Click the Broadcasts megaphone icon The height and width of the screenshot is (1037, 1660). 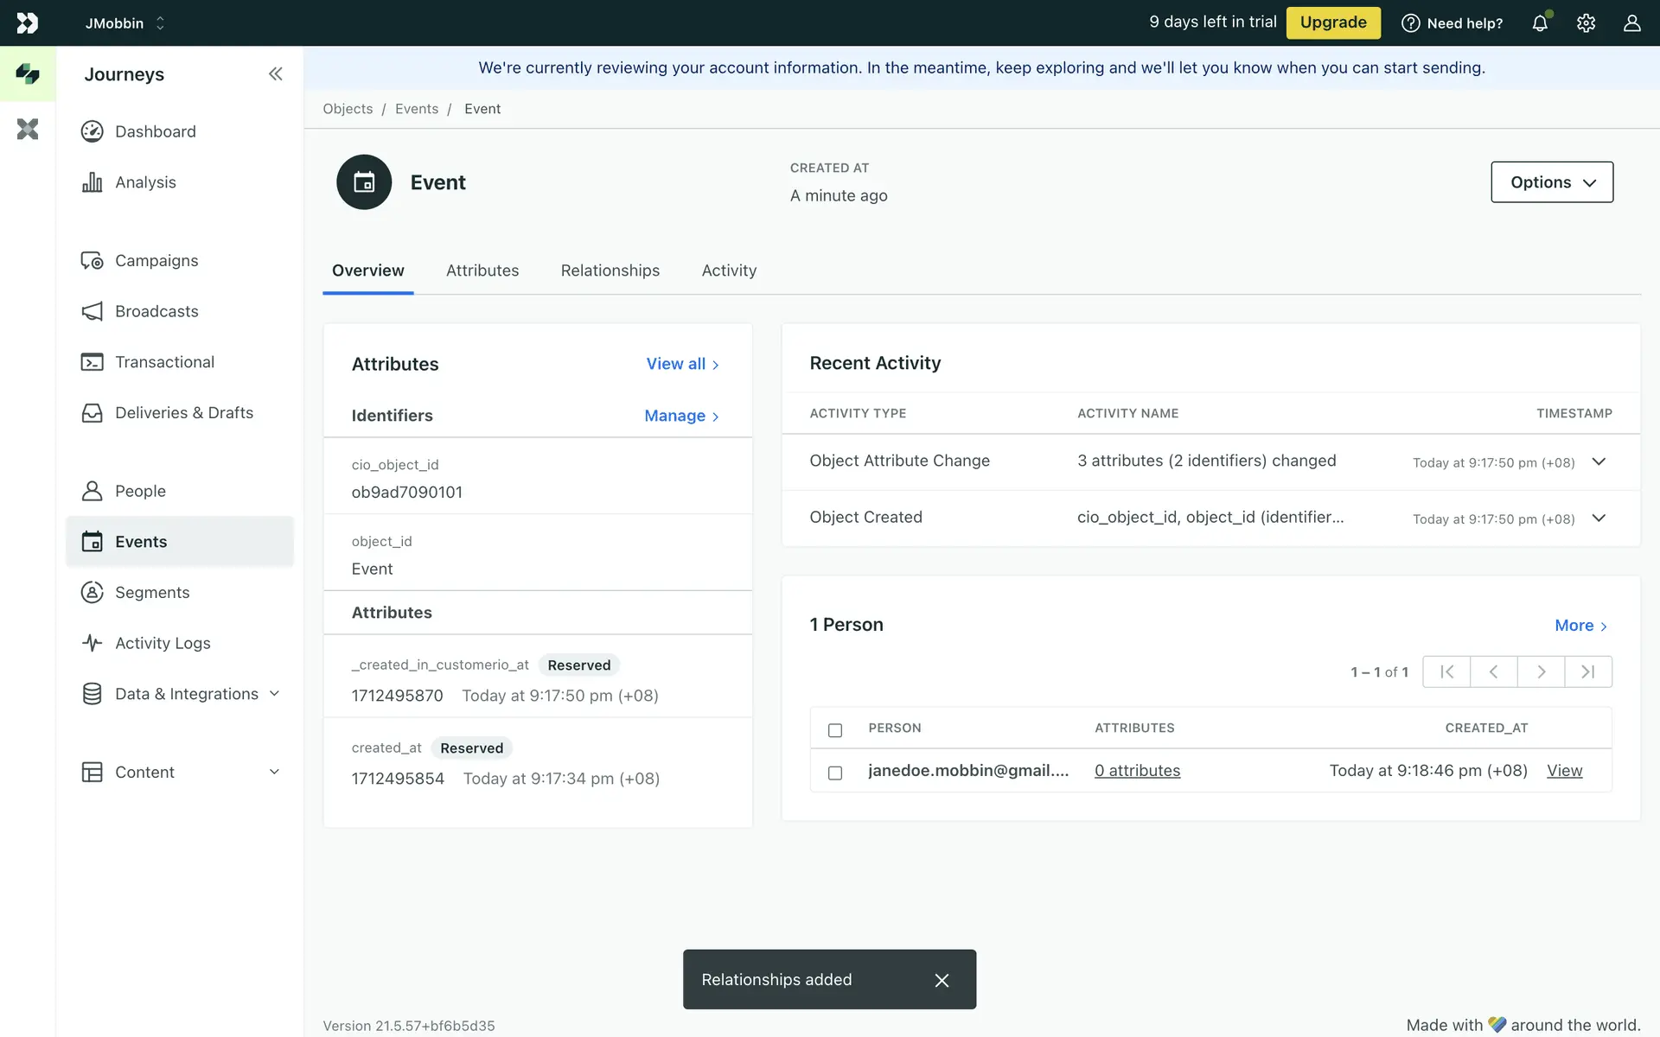click(92, 311)
